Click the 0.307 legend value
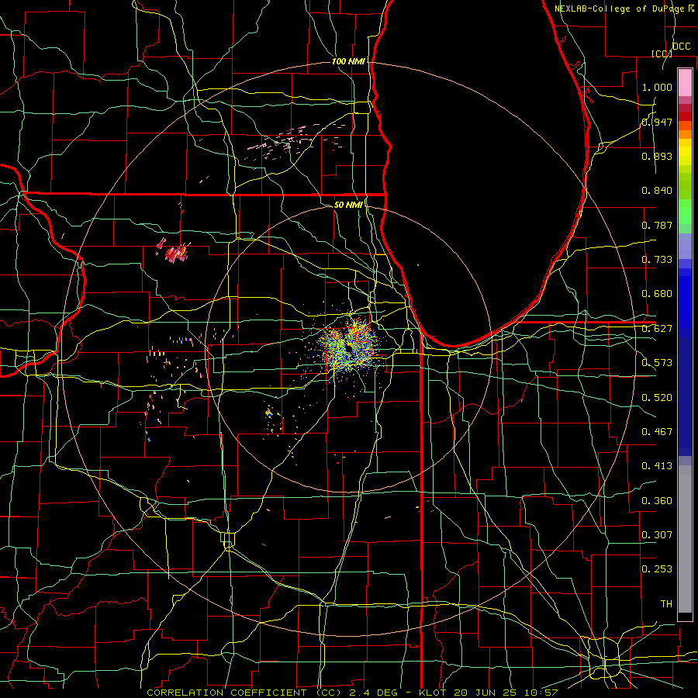698x698 pixels. (657, 535)
